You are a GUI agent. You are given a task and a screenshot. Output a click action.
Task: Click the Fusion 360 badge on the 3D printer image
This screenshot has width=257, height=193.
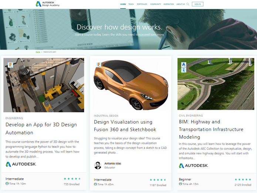(x=10, y=65)
